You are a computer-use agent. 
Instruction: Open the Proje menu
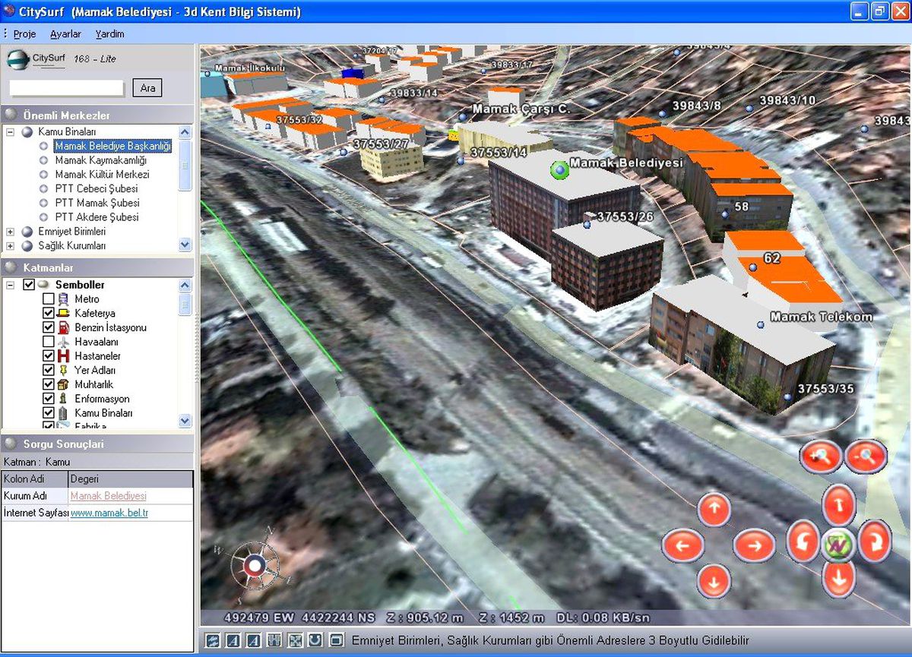pos(24,34)
